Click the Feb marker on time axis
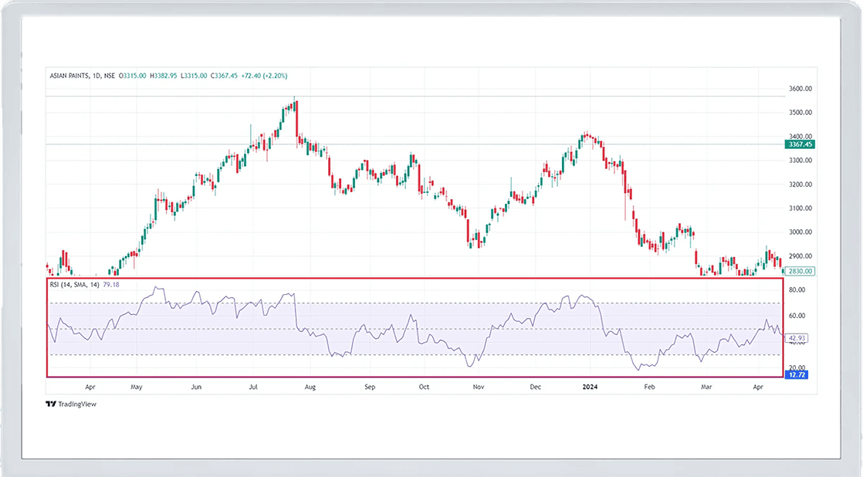 [x=650, y=385]
